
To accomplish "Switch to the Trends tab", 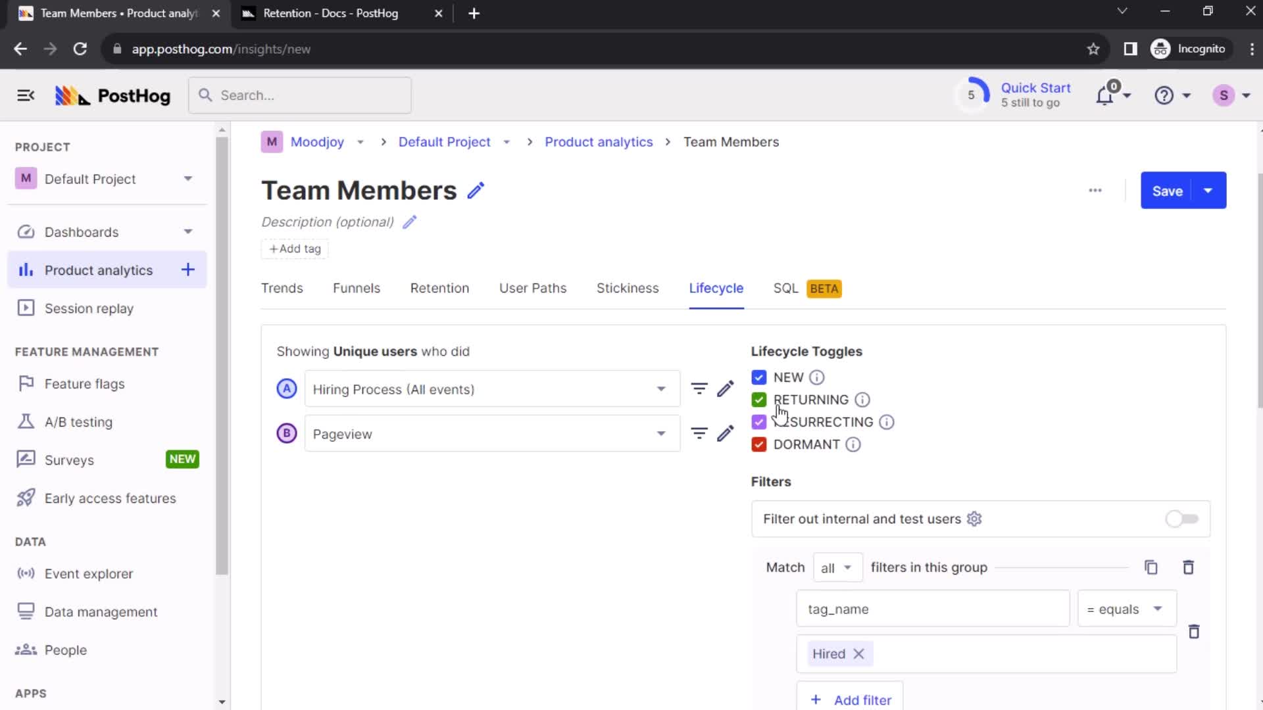I will 282,289.
